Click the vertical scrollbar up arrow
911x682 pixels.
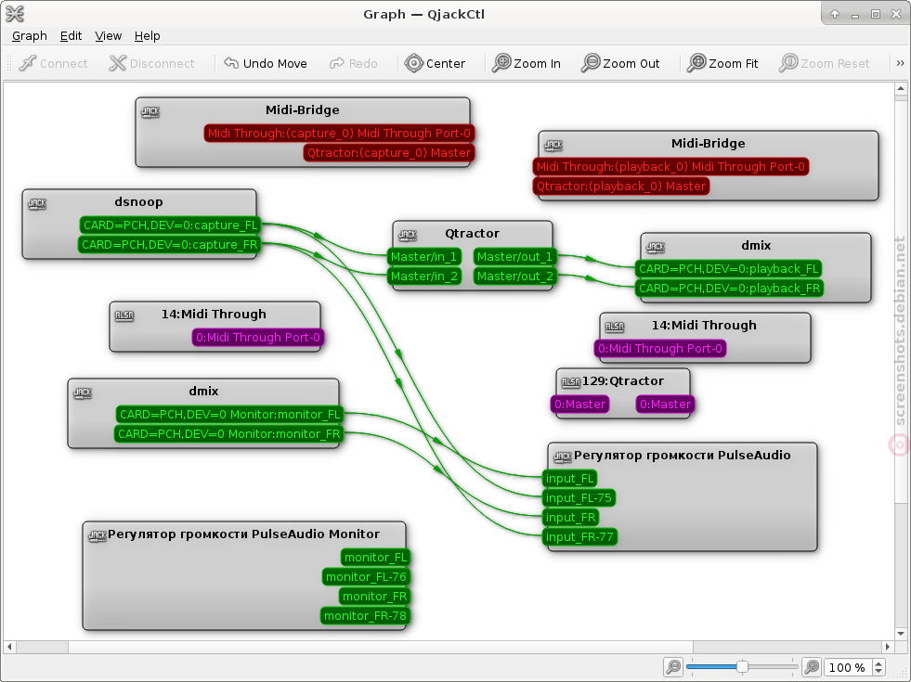click(x=901, y=89)
